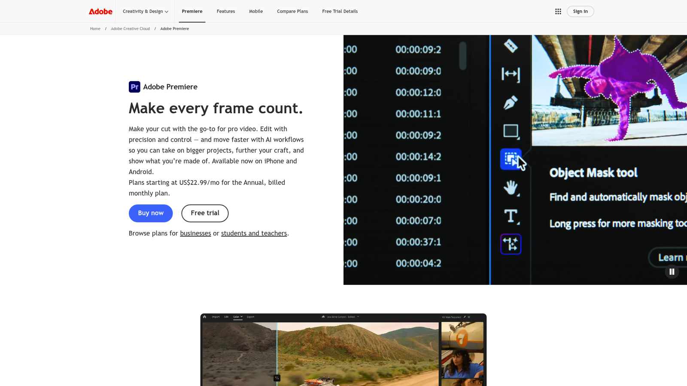Click the Edit tab in the app preview

[x=226, y=317]
